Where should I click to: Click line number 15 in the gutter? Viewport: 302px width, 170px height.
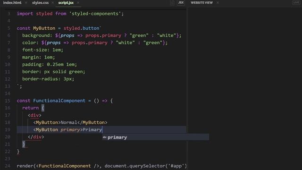8,101
